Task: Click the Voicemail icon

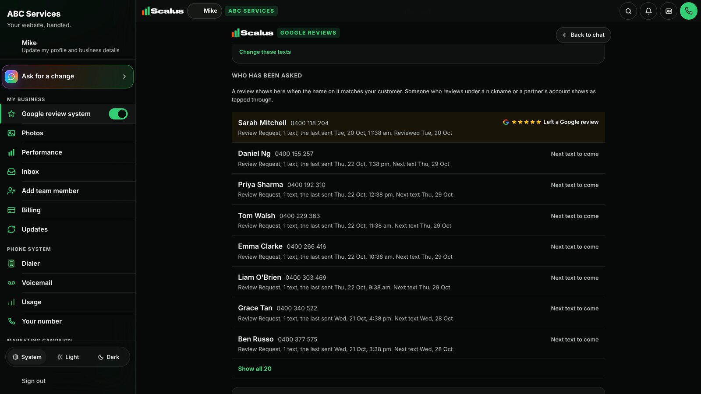Action: click(11, 283)
